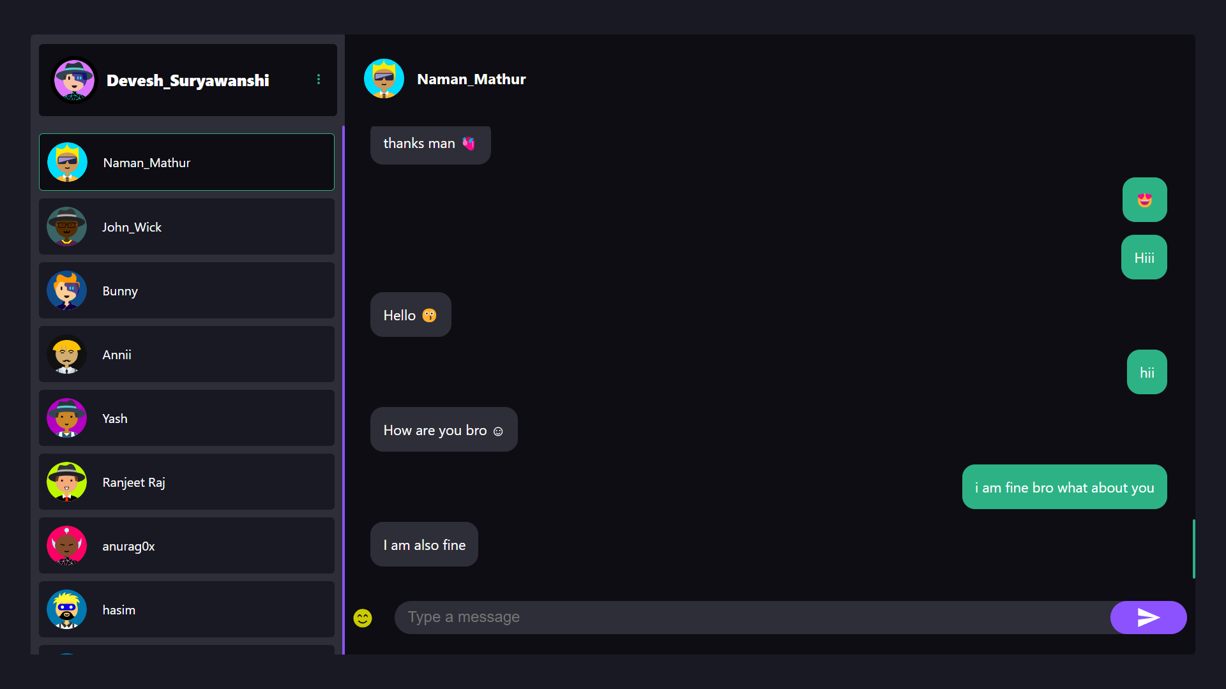Click Devesh_Suryawanshi's profile avatar
The height and width of the screenshot is (689, 1226).
point(75,80)
